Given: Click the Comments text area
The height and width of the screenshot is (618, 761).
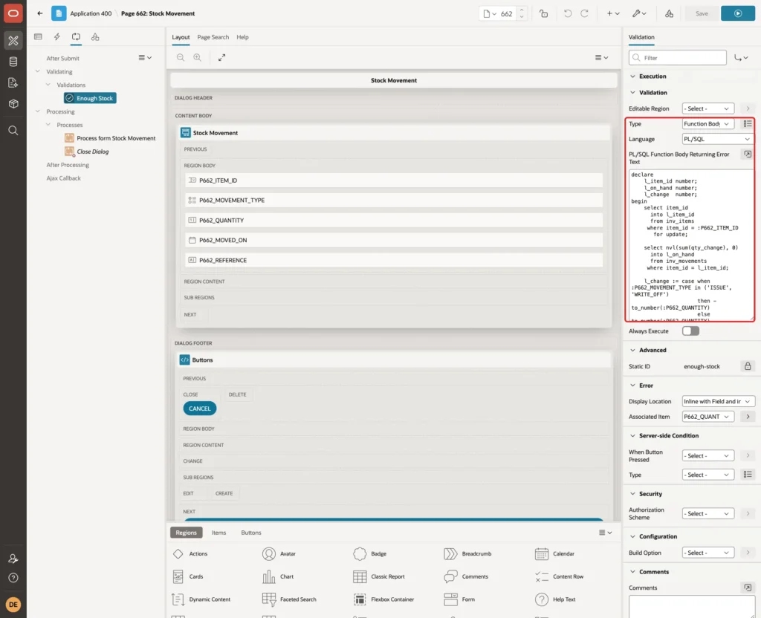Looking at the screenshot, I should pyautogui.click(x=691, y=607).
